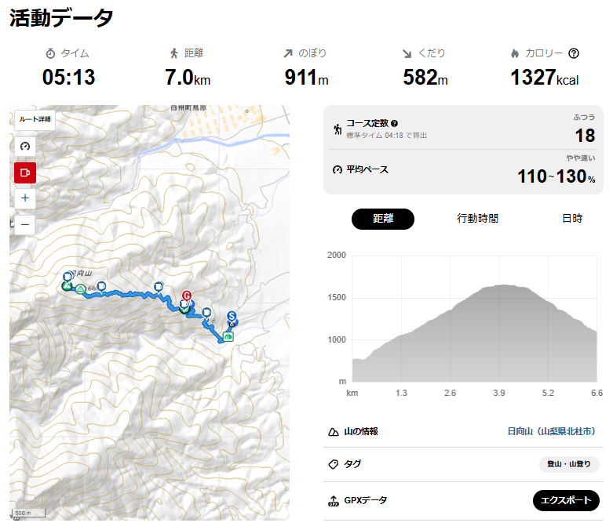Image resolution: width=613 pixels, height=530 pixels.
Task: Click the 登山・山登り tag
Action: coord(569,464)
